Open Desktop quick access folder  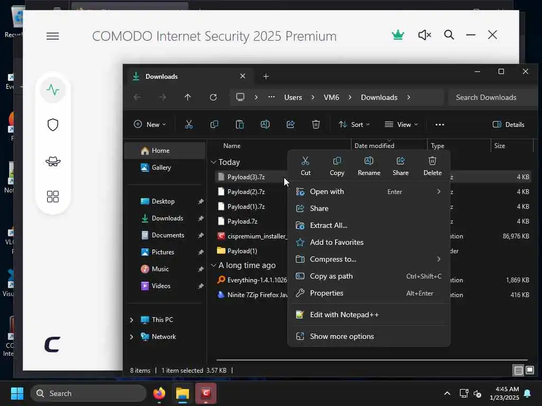(165, 201)
